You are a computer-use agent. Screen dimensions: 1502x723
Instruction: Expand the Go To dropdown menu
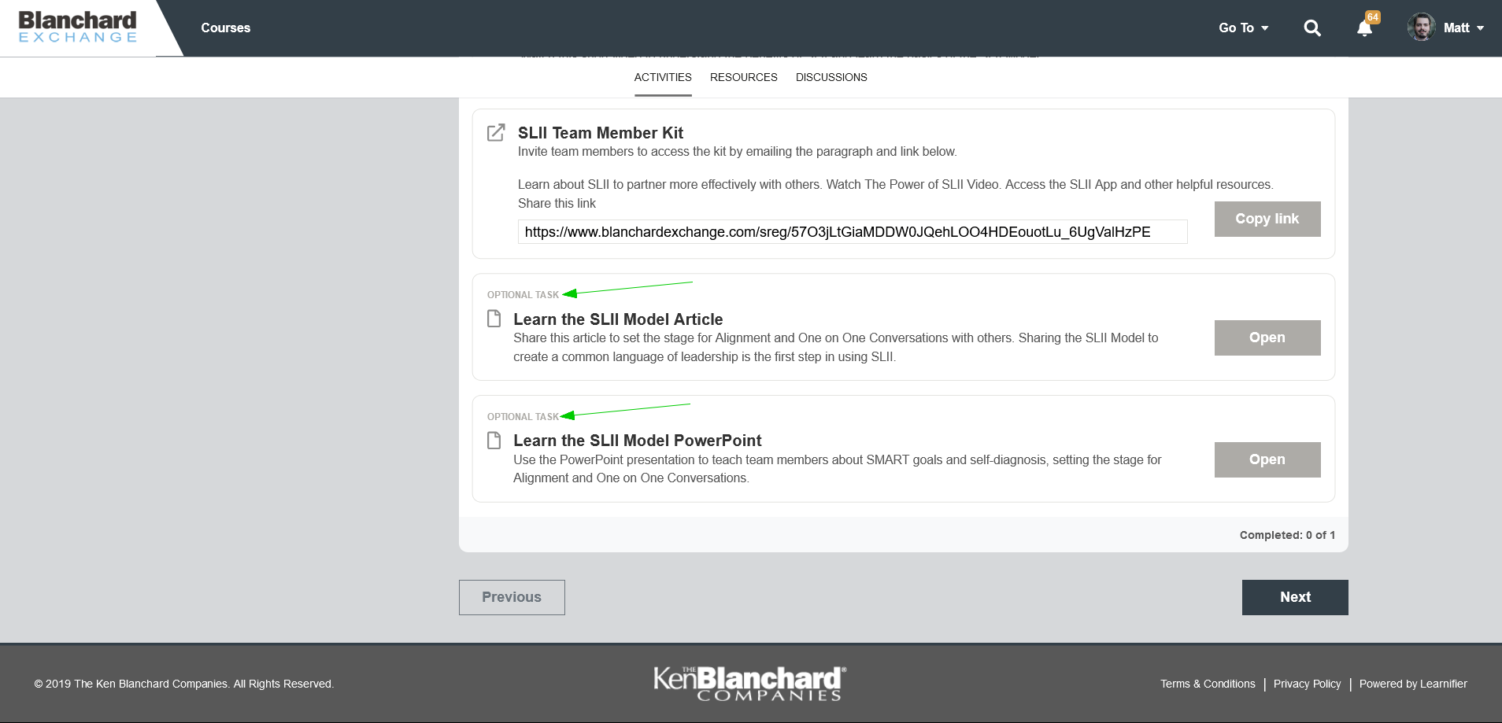click(x=1244, y=28)
